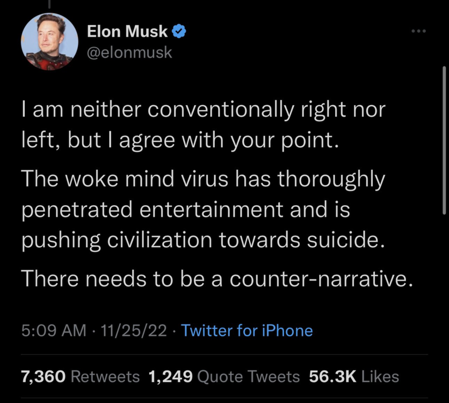Image resolution: width=449 pixels, height=403 pixels.
Task: Click the Twitter for iPhone source link
Action: (x=247, y=331)
